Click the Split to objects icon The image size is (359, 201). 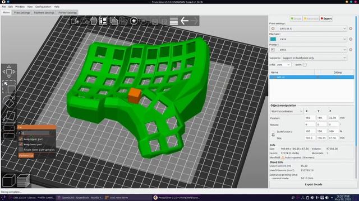pyautogui.click(x=155, y=21)
